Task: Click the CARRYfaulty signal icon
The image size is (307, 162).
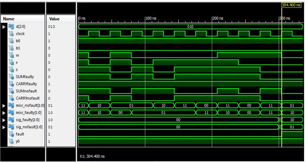Action: pyautogui.click(x=11, y=84)
